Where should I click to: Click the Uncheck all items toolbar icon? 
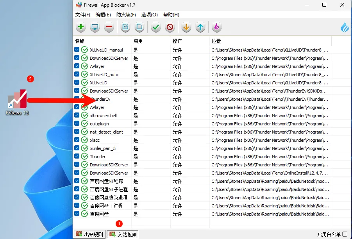[x=139, y=27]
